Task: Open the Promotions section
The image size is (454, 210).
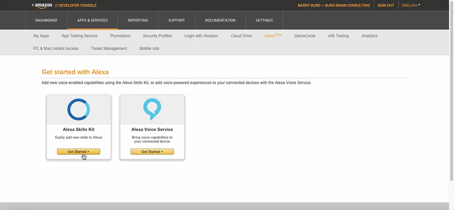Action: (x=120, y=36)
